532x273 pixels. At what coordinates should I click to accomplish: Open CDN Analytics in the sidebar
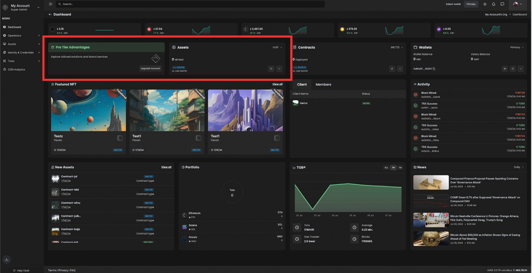pos(16,70)
